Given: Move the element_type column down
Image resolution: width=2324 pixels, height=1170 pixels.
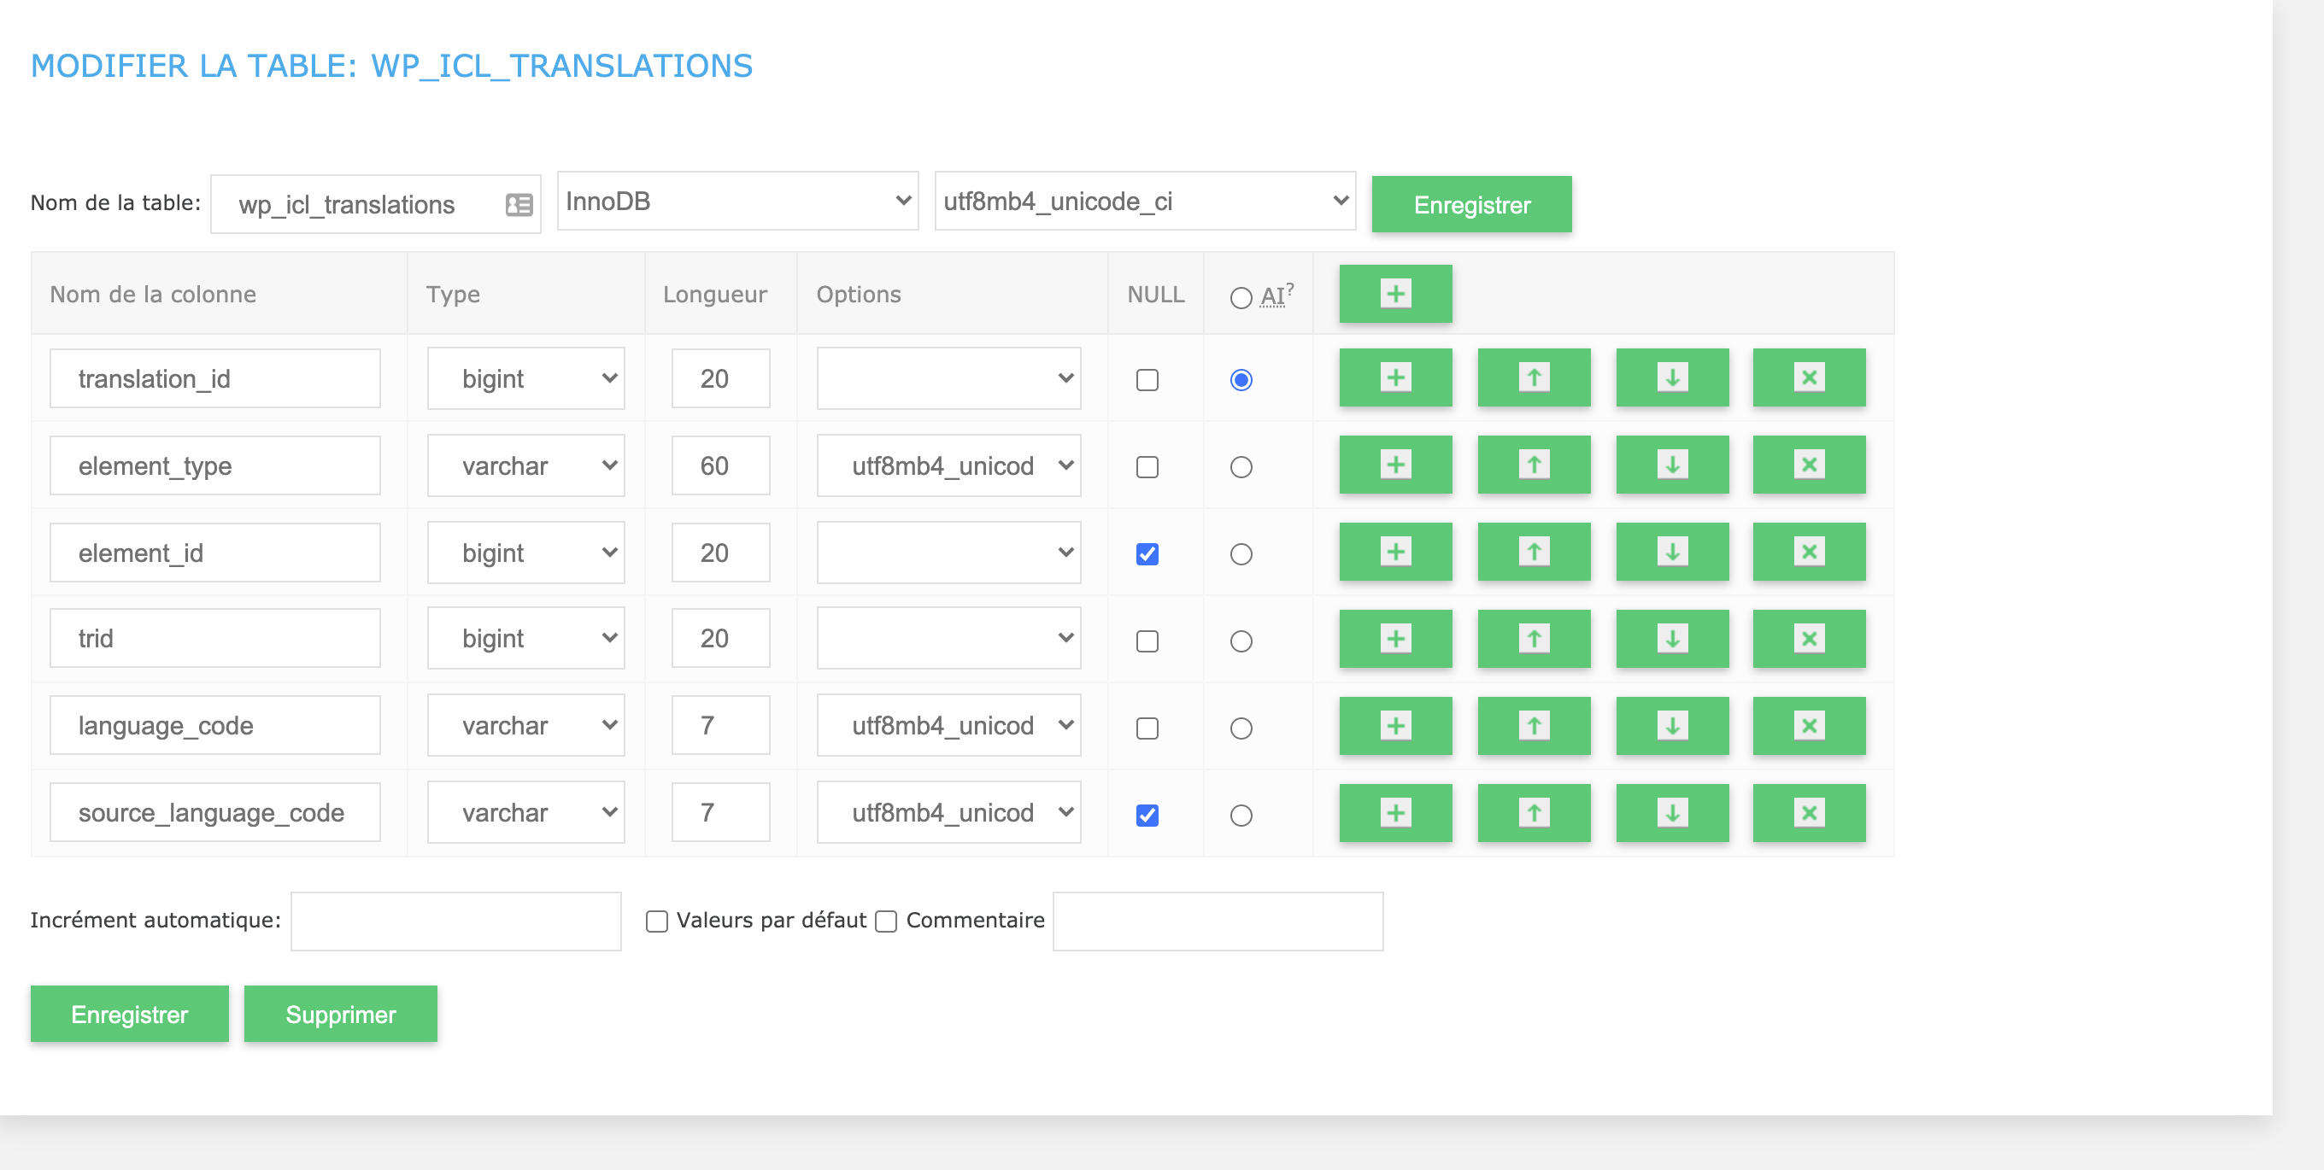Looking at the screenshot, I should tap(1672, 465).
